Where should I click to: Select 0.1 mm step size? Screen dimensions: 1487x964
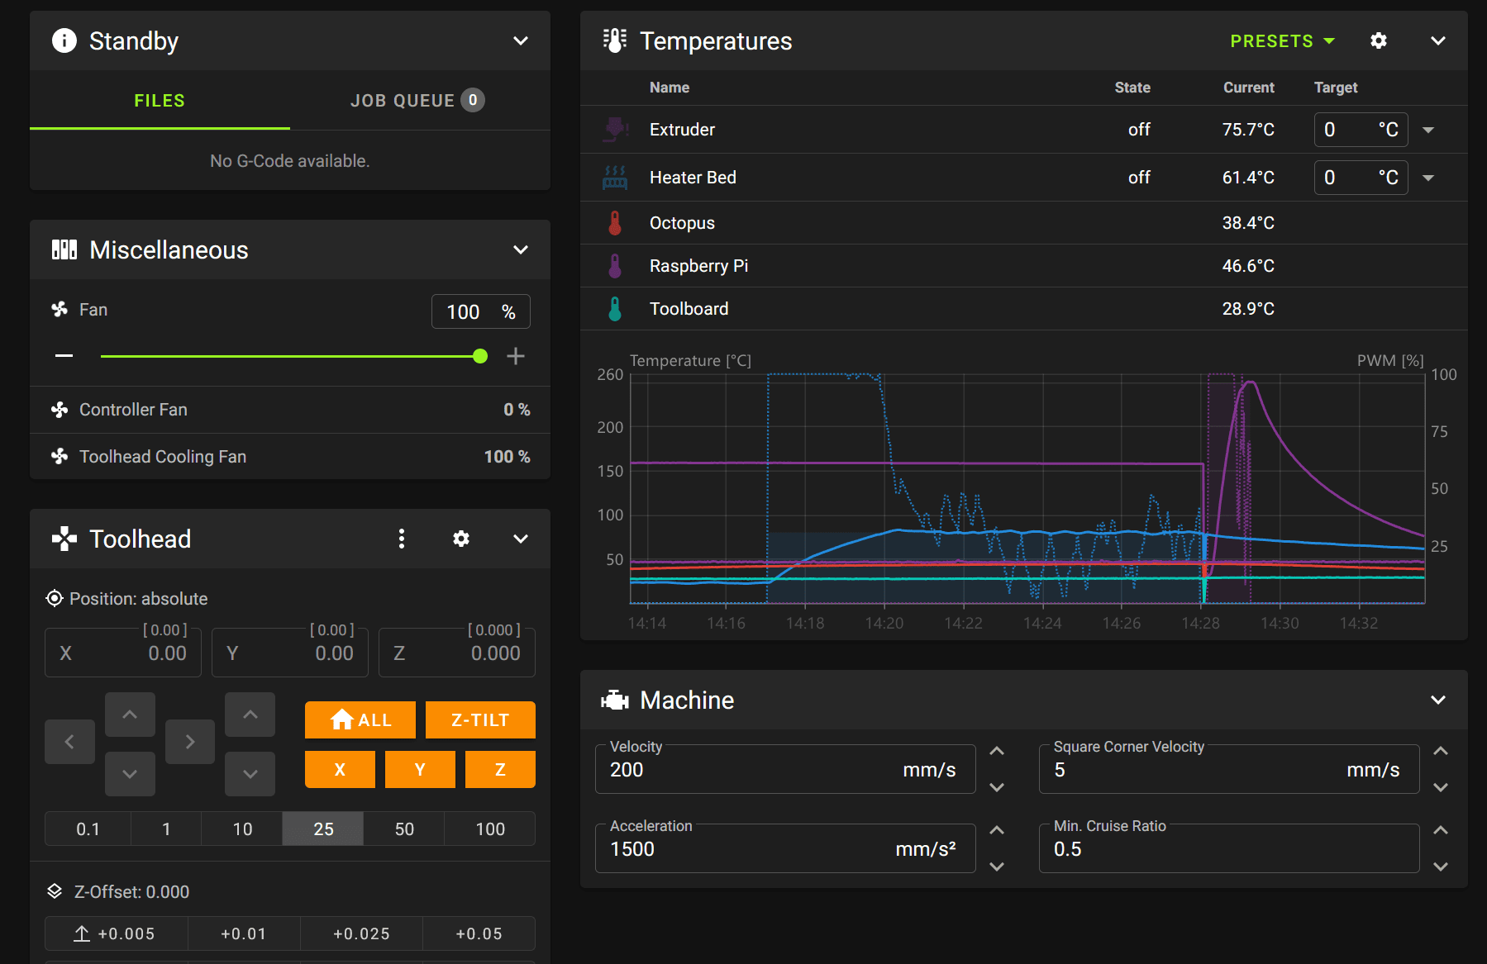tap(88, 829)
